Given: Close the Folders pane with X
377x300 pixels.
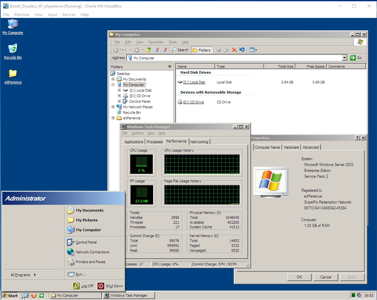Looking at the screenshot, I should [x=170, y=66].
